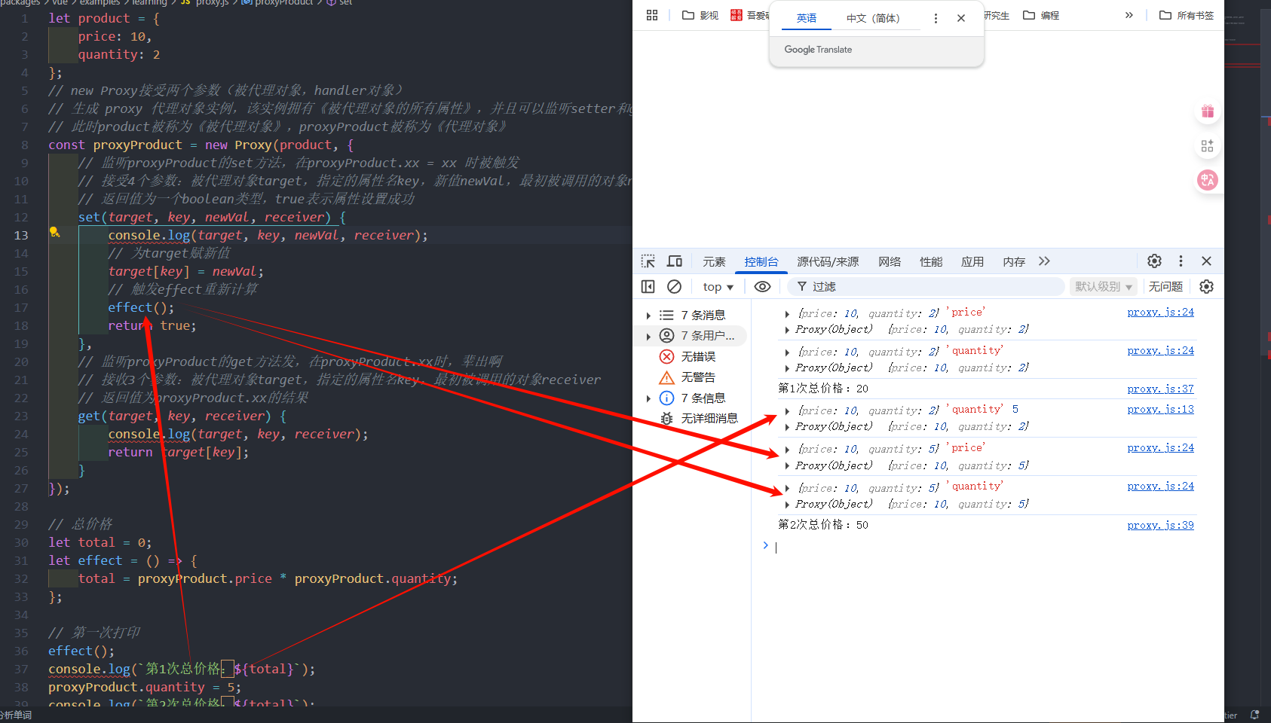Viewport: 1271px width, 723px height.
Task: Toggle the device toolbar emulation icon
Action: (675, 261)
